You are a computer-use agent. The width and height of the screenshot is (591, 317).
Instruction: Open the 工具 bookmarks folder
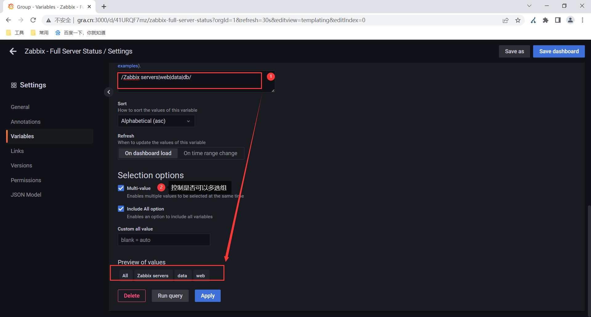pos(15,33)
